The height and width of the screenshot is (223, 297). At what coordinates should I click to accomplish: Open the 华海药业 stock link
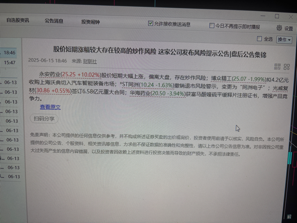(x=157, y=93)
